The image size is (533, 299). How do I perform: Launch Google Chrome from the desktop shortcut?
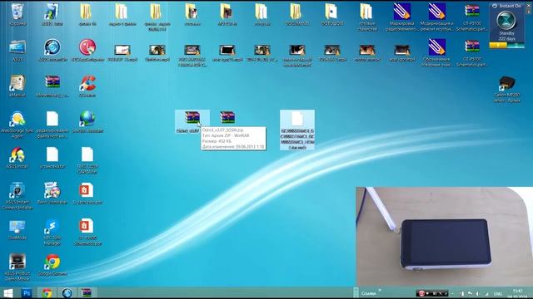click(52, 265)
